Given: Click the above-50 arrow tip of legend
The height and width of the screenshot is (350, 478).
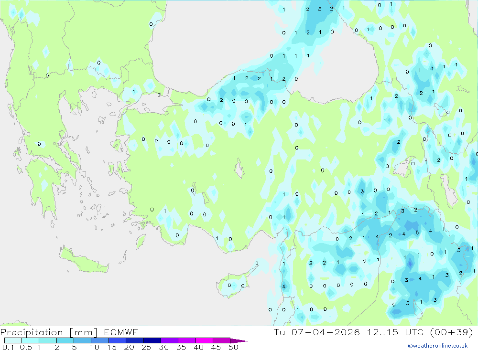Looking at the screenshot, I should point(239,341).
